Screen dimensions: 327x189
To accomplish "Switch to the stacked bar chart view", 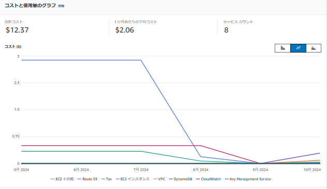I will point(314,48).
